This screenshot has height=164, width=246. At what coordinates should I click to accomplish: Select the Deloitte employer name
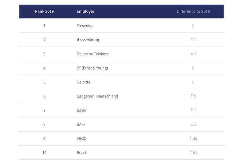pyautogui.click(x=83, y=82)
